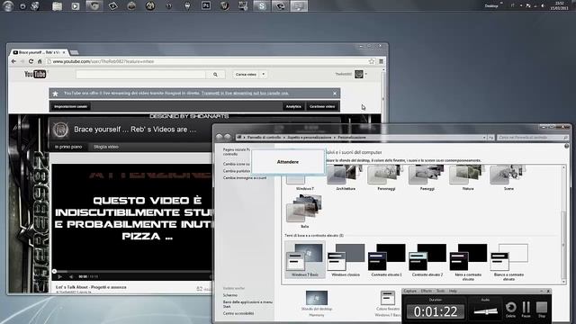Click Aspetto e personalizzazione breadcrumb
The height and width of the screenshot is (324, 576).
click(x=310, y=138)
